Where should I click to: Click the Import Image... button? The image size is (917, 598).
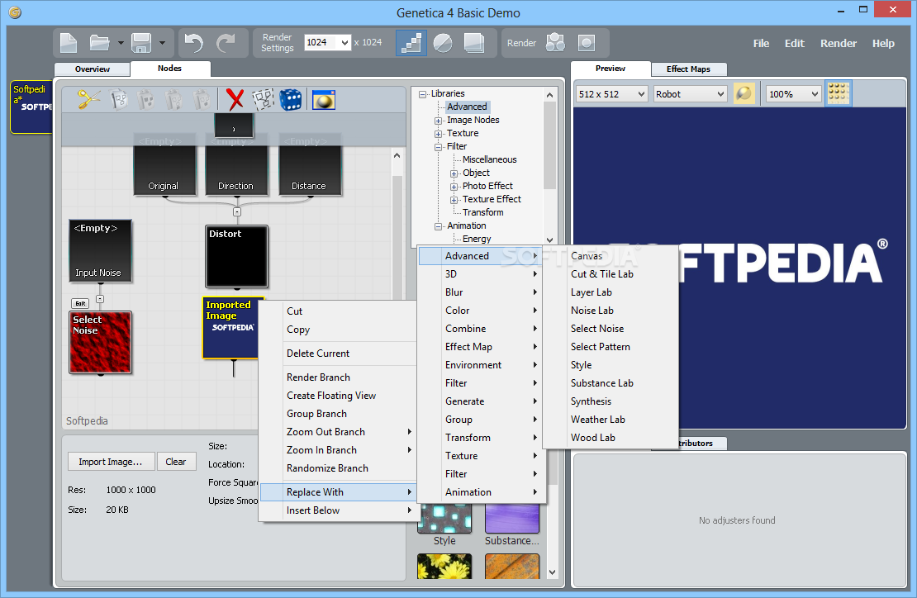pos(112,462)
